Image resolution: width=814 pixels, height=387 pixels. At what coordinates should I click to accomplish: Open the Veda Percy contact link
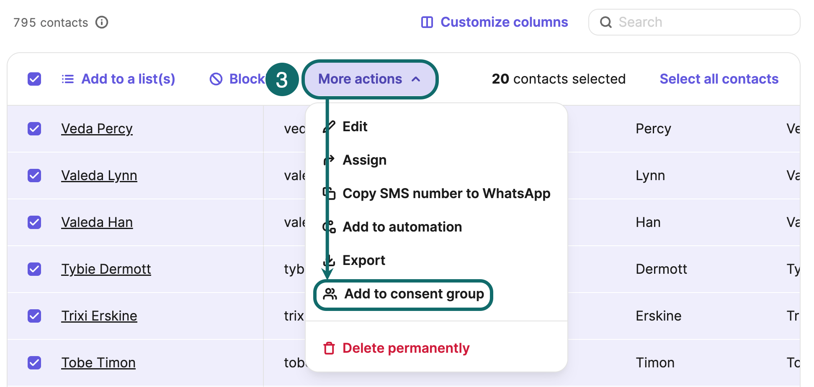(97, 129)
